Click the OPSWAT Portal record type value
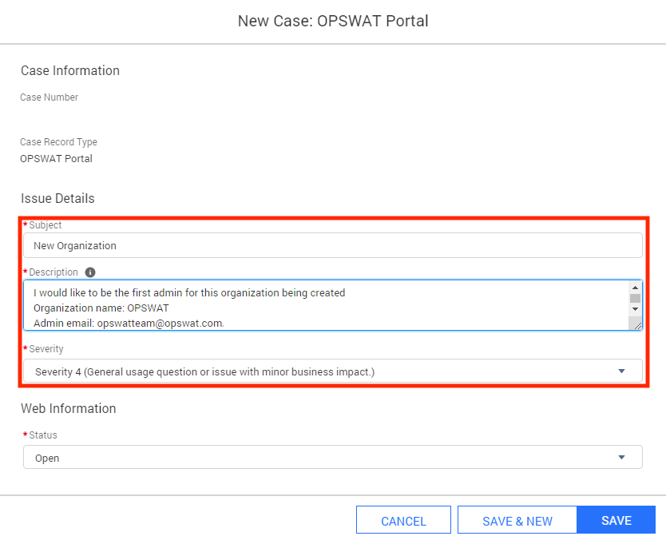 point(56,158)
